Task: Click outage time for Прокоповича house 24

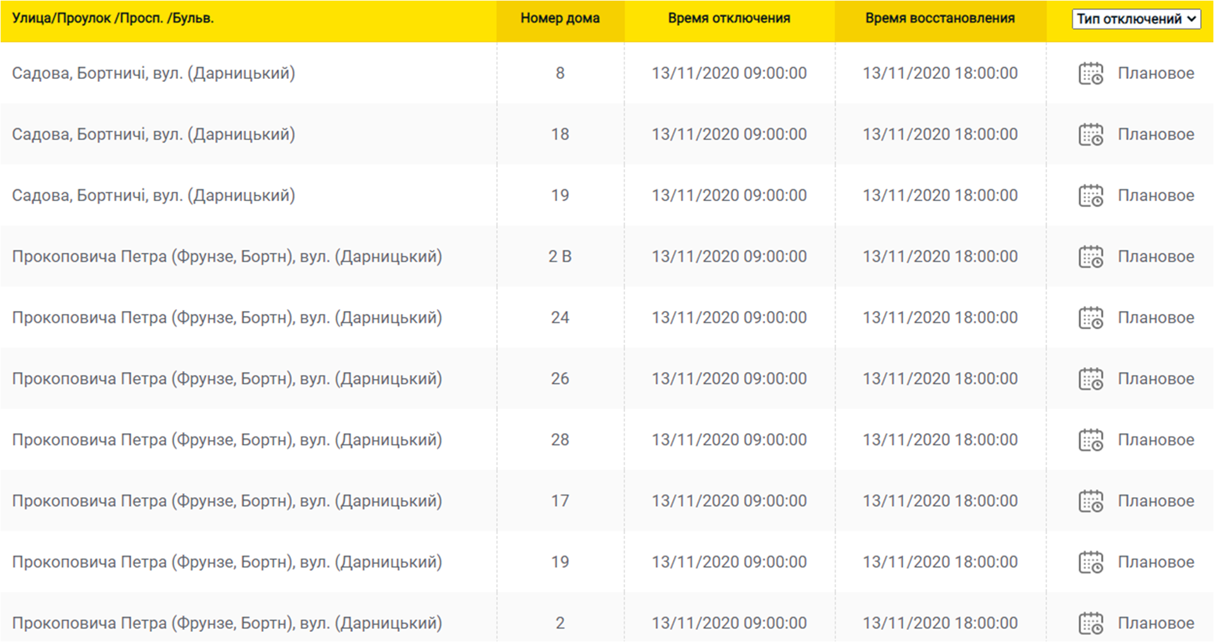Action: coord(728,318)
